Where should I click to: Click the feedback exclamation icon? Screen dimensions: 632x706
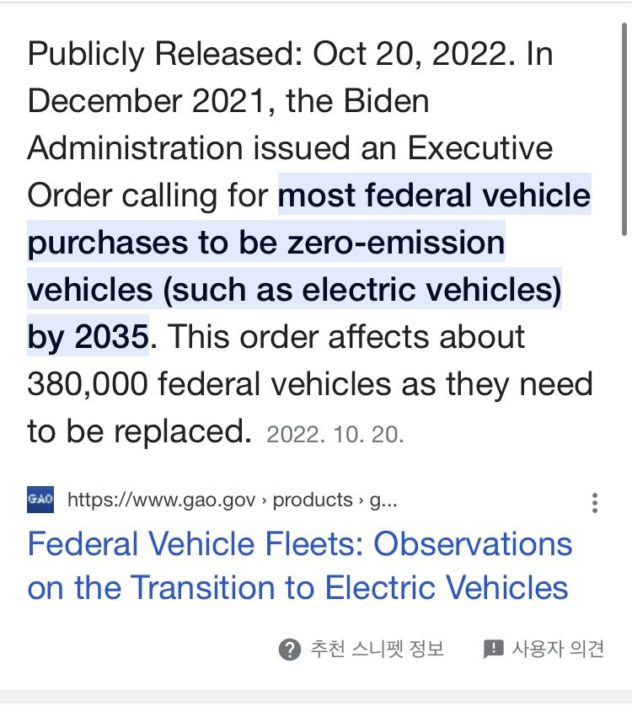pyautogui.click(x=493, y=649)
